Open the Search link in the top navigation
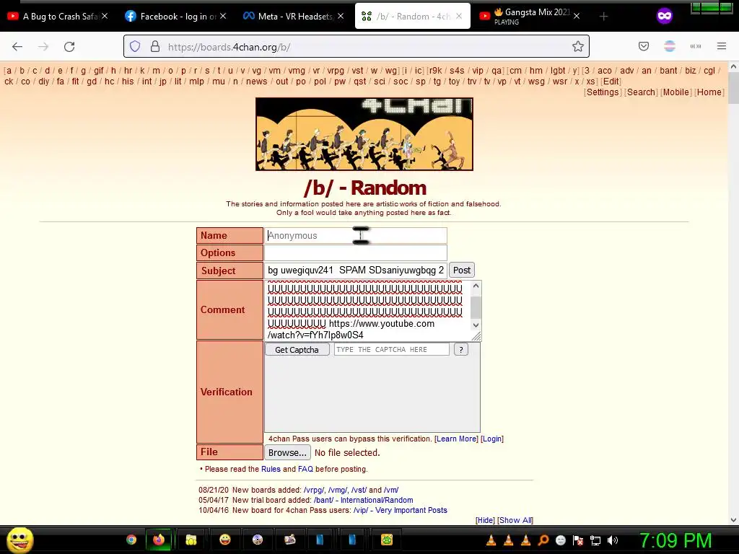Viewport: 739px width, 554px height. pos(641,92)
